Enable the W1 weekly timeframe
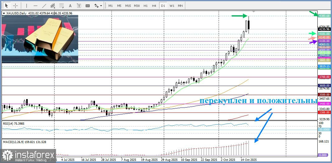The width and height of the screenshot is (332, 163). point(172,6)
